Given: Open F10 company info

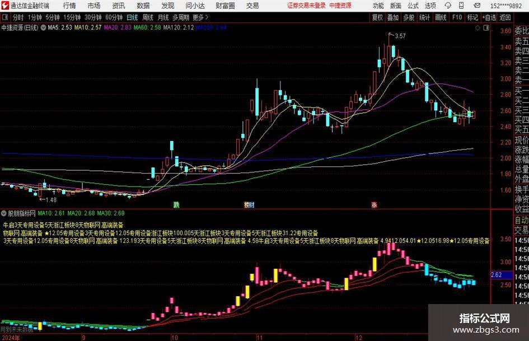Looking at the screenshot, I should click(457, 17).
